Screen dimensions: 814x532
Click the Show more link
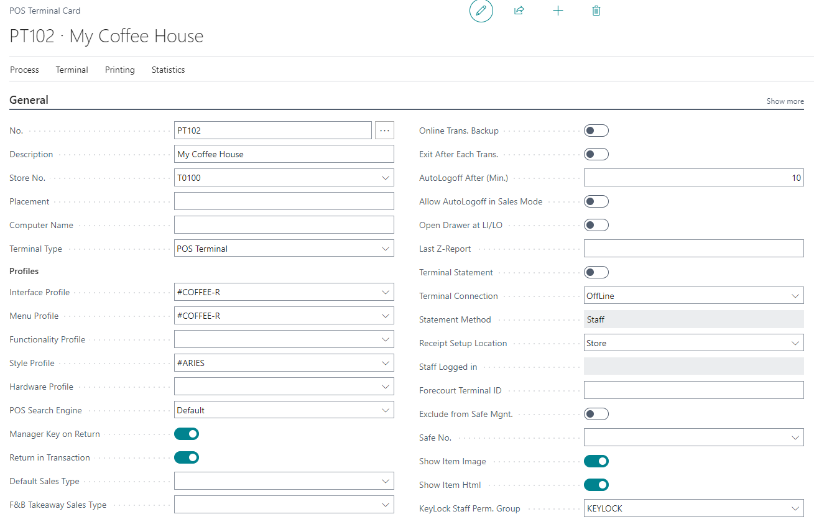(x=785, y=101)
